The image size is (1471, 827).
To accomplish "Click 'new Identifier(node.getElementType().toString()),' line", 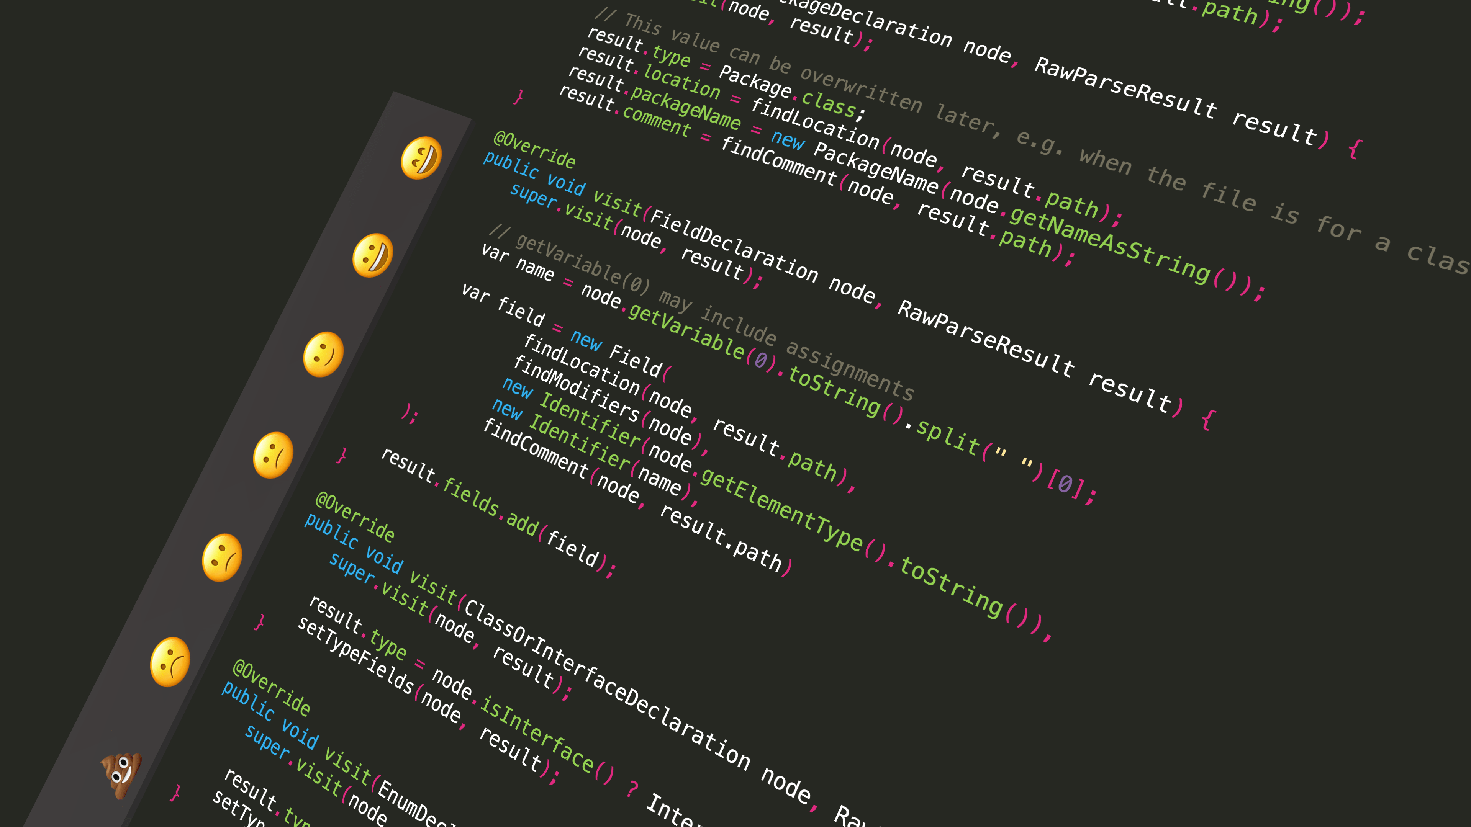I will pos(778,510).
